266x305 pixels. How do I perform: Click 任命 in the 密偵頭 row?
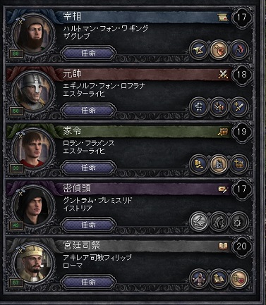point(88,225)
